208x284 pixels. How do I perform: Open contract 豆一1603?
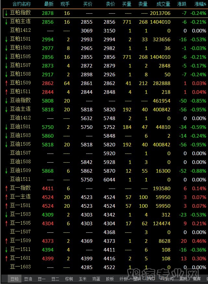[105, 267]
